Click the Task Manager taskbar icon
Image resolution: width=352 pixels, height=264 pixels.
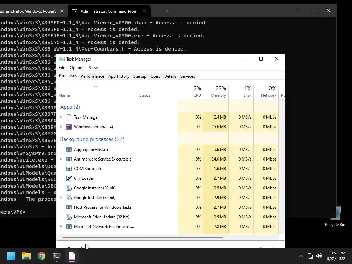[72, 256]
